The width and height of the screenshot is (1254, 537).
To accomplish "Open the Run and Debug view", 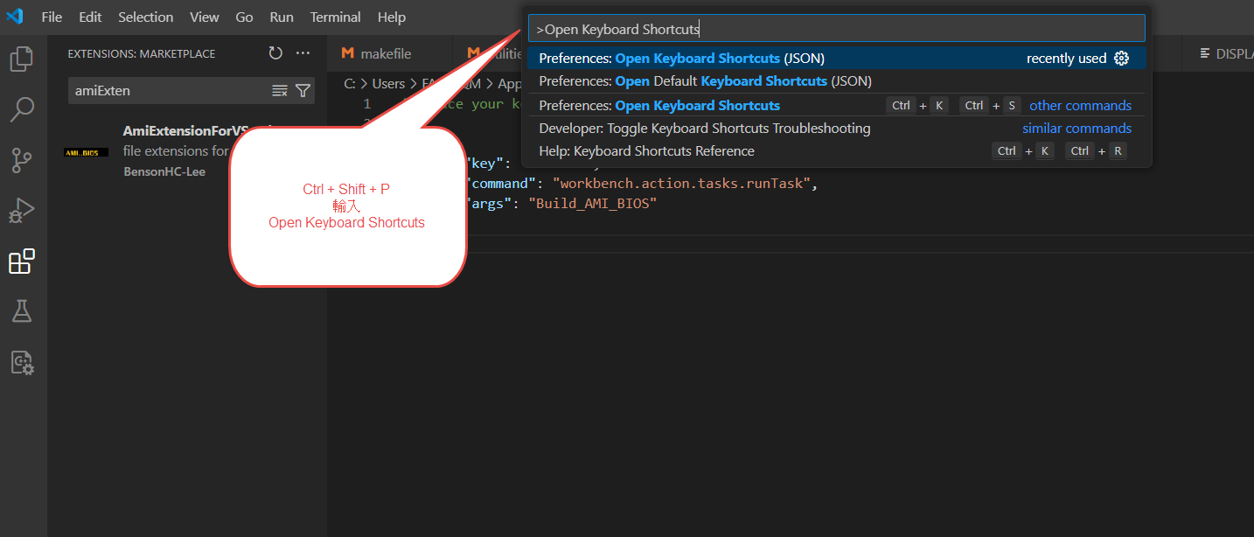I will tap(22, 211).
